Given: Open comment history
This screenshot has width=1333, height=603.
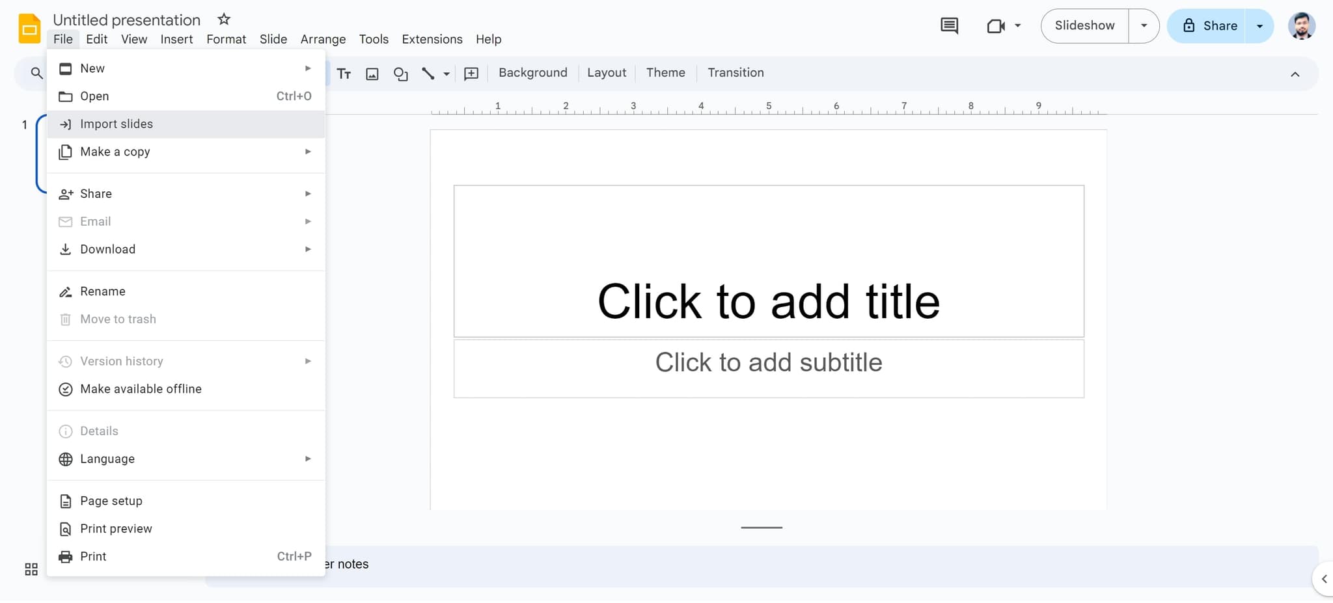Looking at the screenshot, I should [949, 25].
